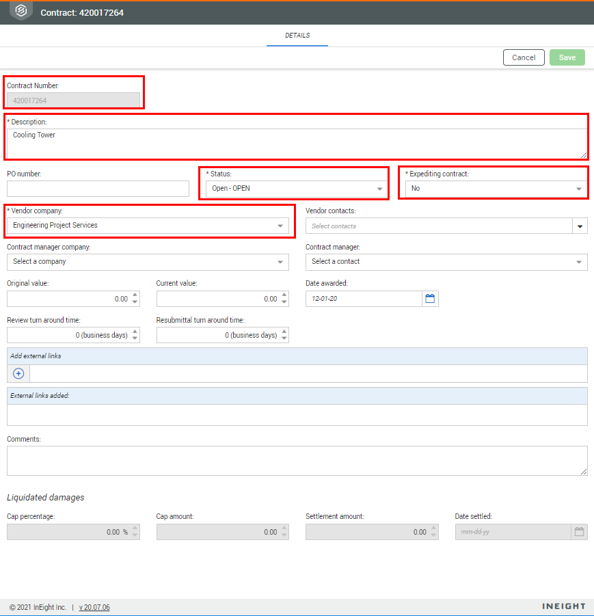Click the InEight shield logo icon

pos(21,11)
